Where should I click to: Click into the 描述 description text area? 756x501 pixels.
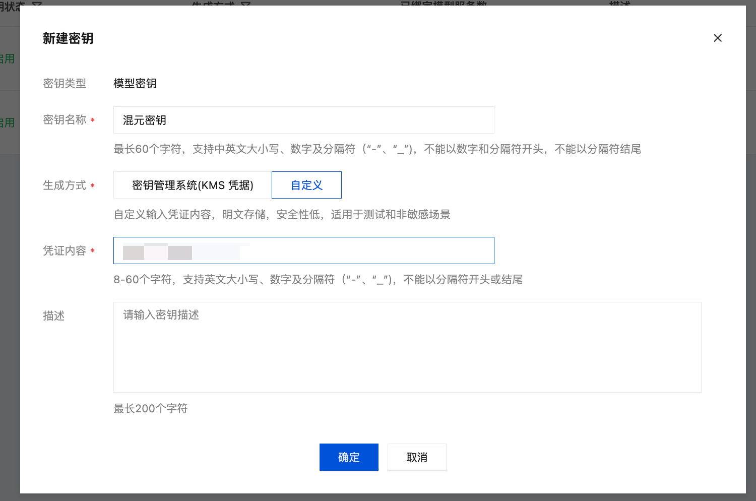[407, 347]
